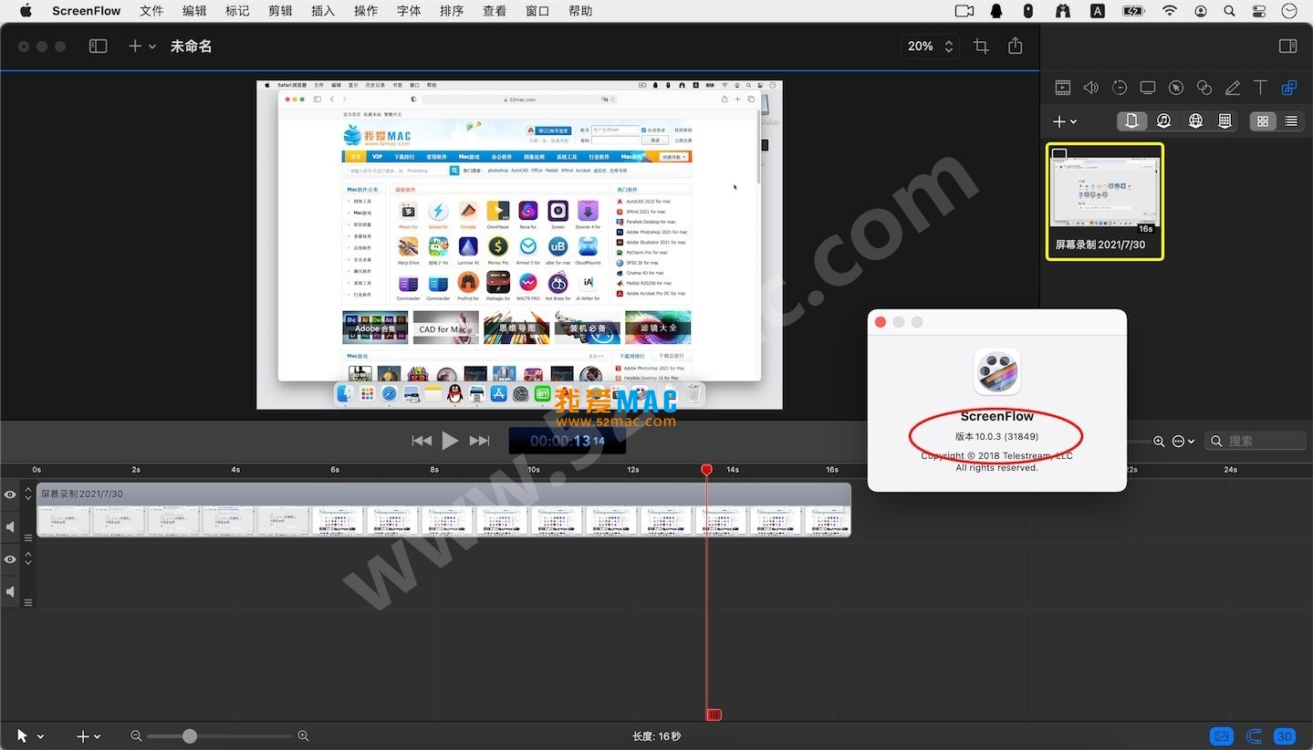Toggle the left sidebar panel
The height and width of the screenshot is (750, 1313).
98,46
